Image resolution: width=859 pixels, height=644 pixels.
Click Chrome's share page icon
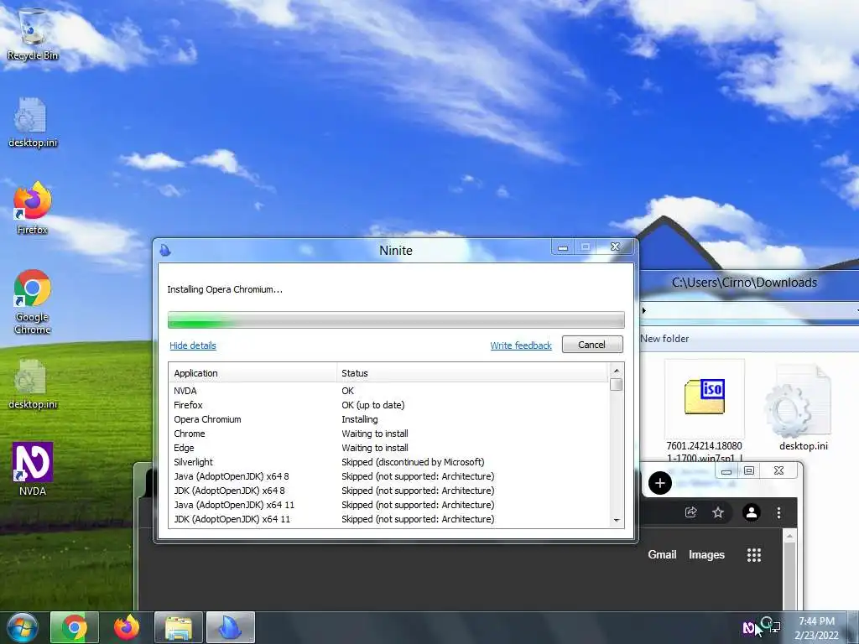click(691, 512)
